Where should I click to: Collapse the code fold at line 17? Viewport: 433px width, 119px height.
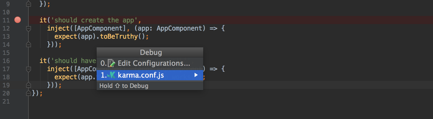(x=28, y=69)
